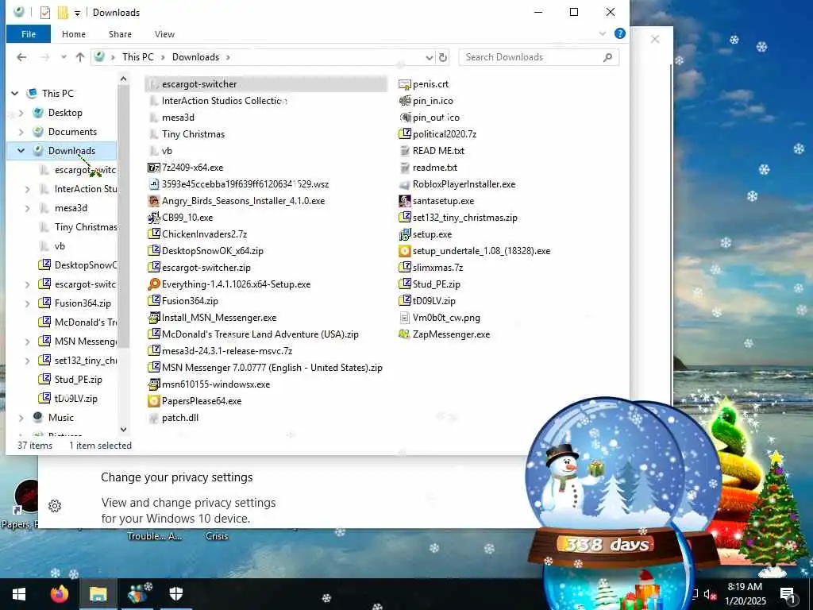Expand the Music tree node

[21, 418]
